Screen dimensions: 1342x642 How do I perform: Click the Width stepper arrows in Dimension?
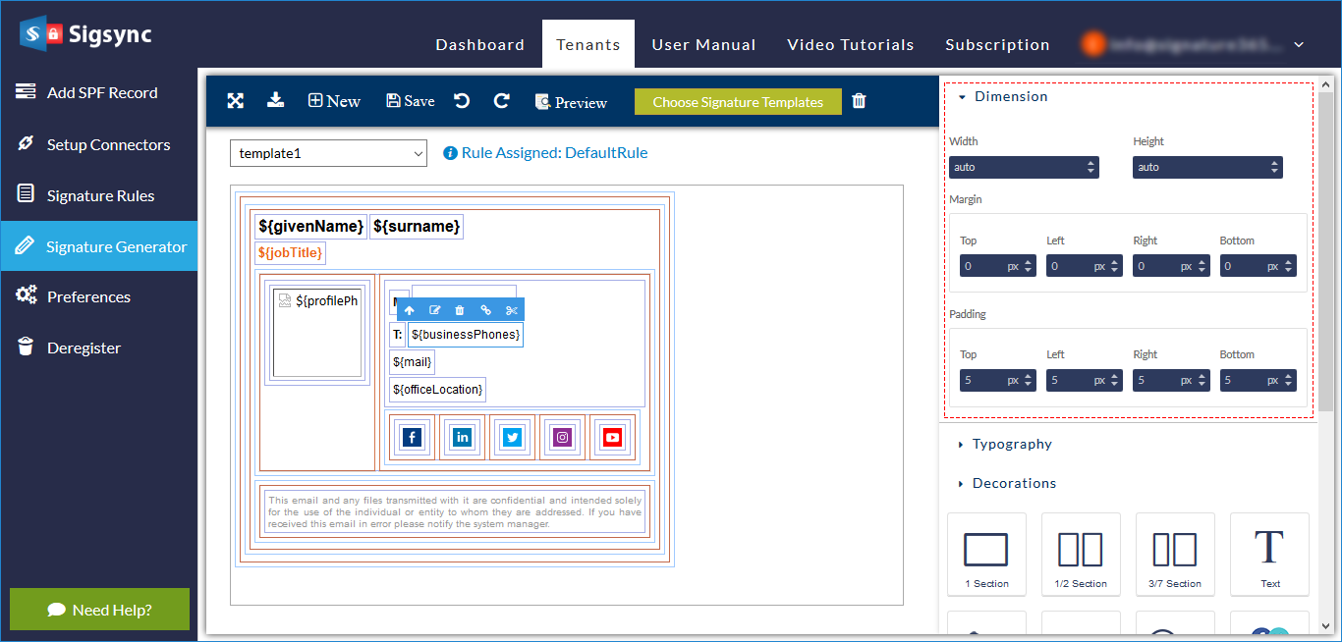click(x=1090, y=168)
